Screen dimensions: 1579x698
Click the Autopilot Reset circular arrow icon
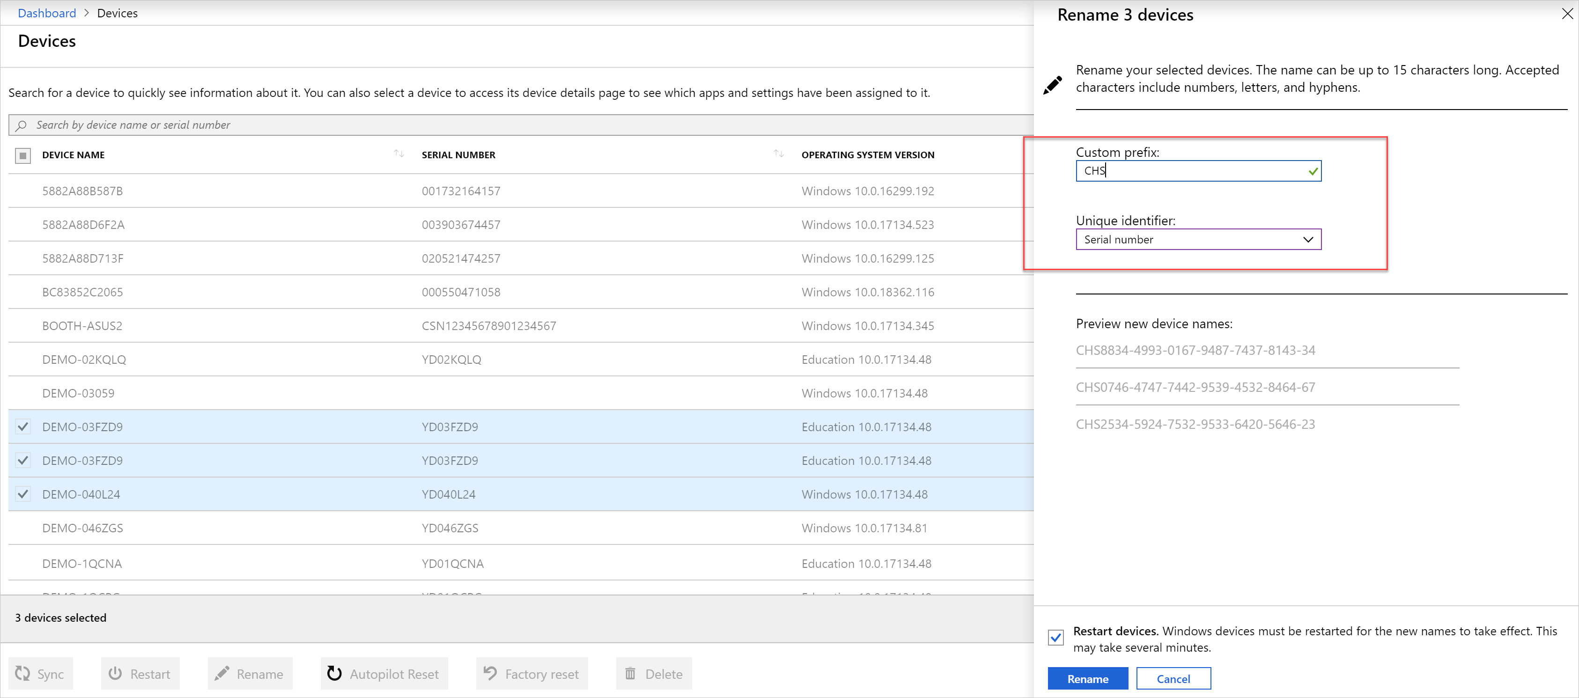point(334,674)
